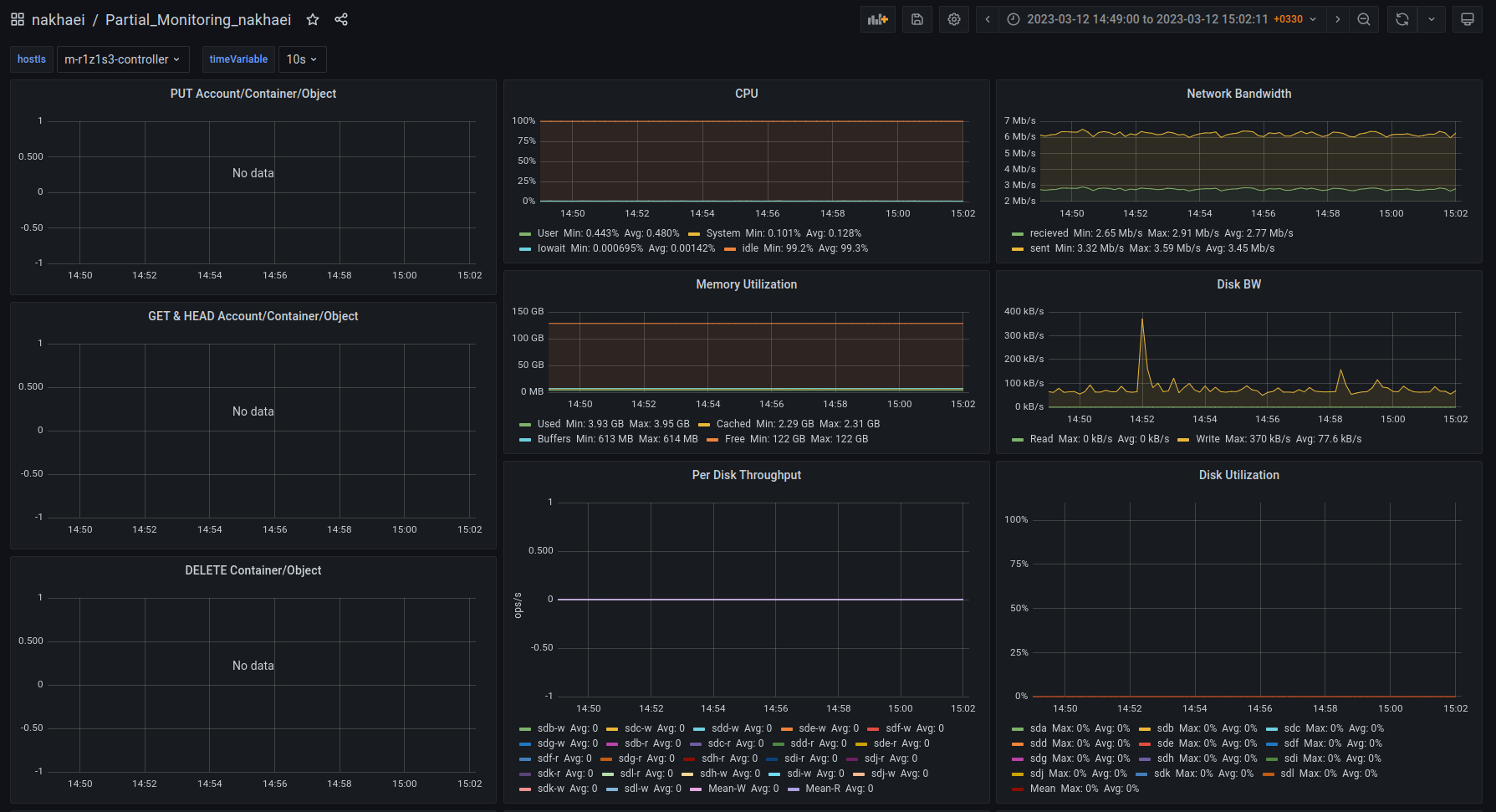Open the timeVariable 10s dropdown

[302, 59]
